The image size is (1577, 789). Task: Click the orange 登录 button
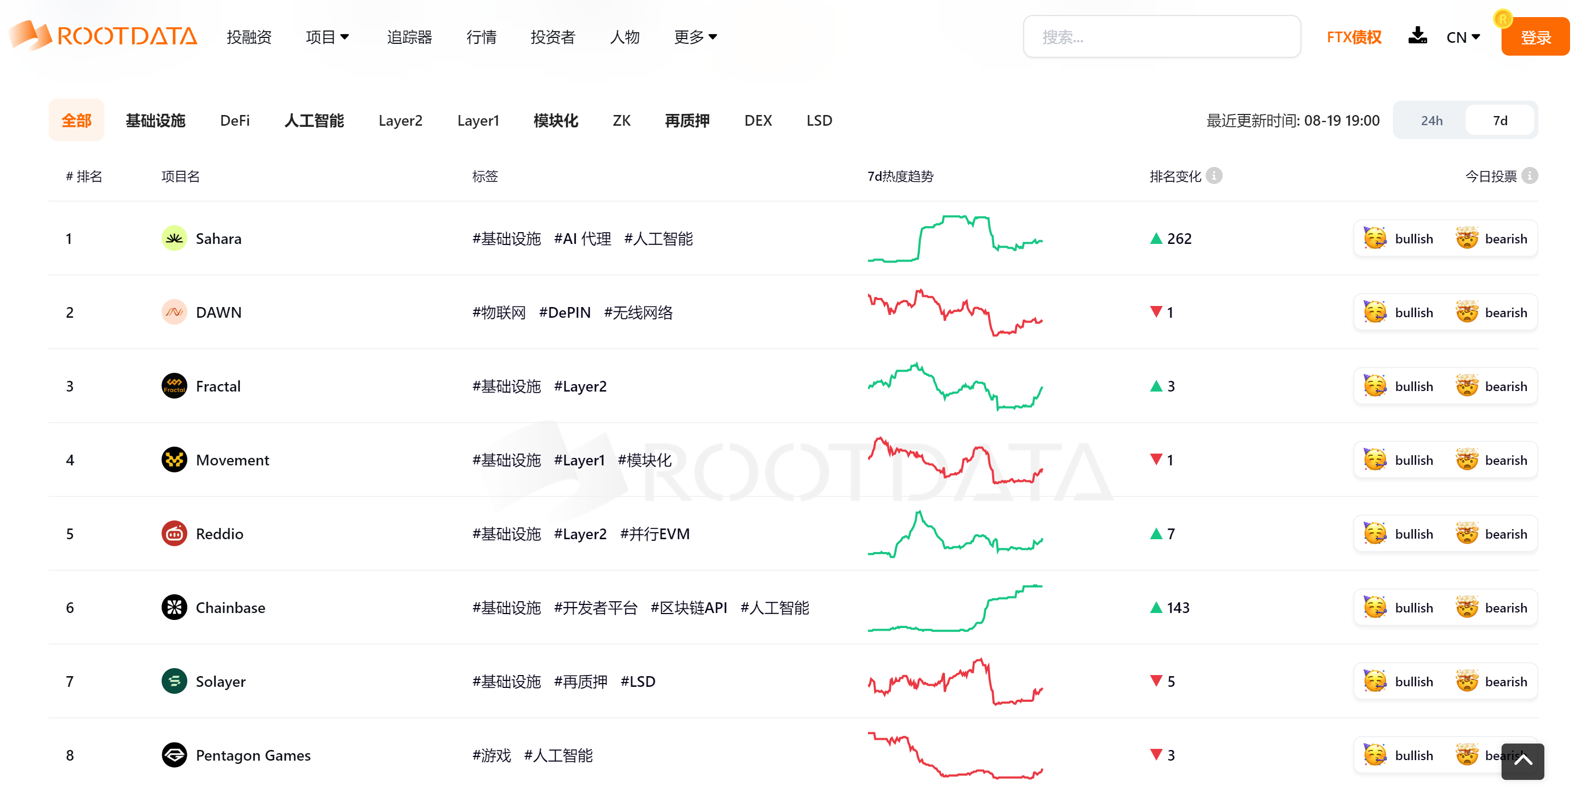click(1535, 37)
